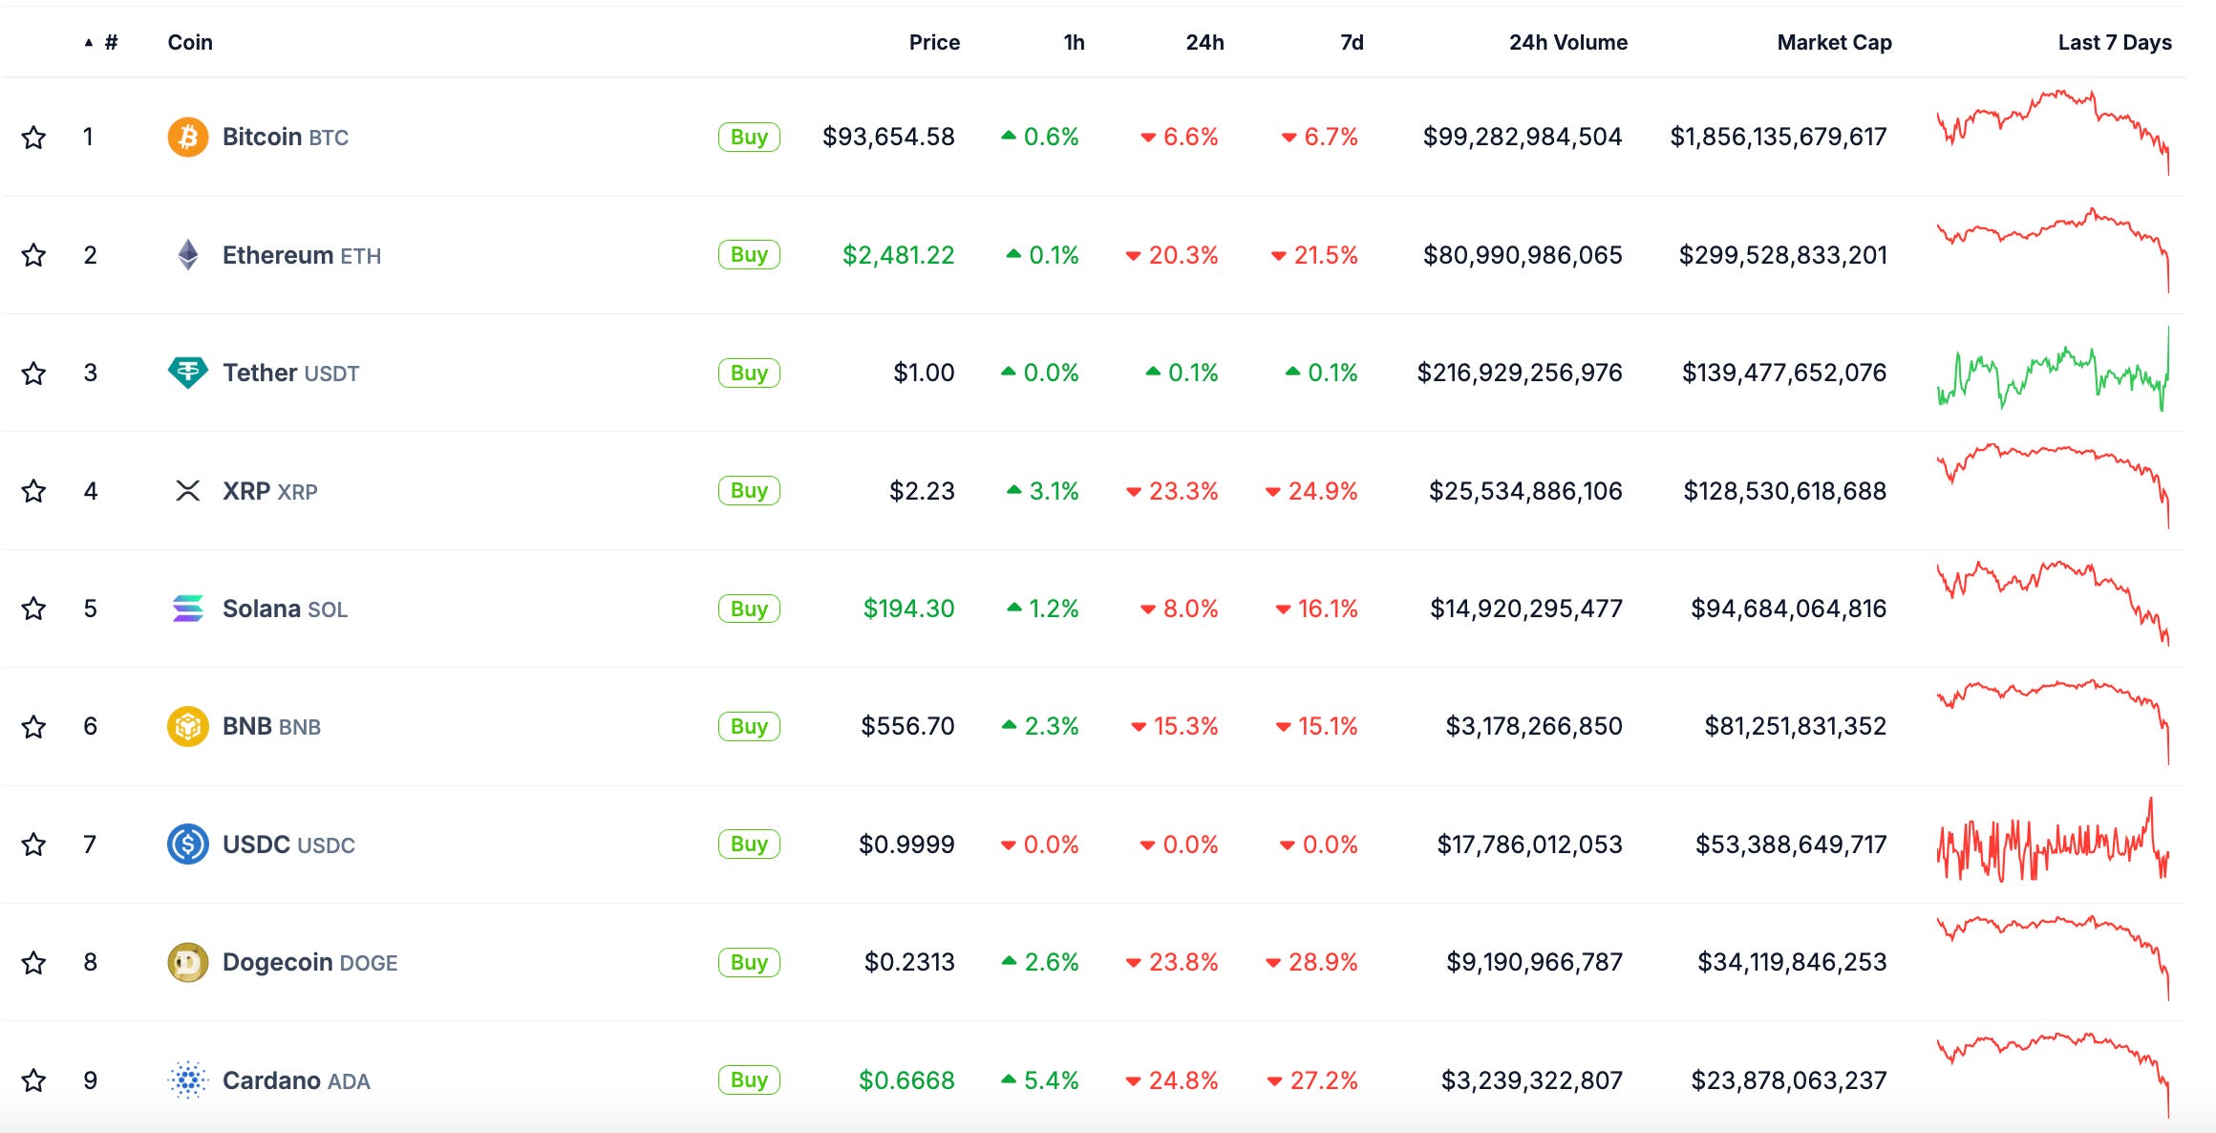Click Buy button for BNB
Screen dimensions: 2216x1133
[x=749, y=726]
